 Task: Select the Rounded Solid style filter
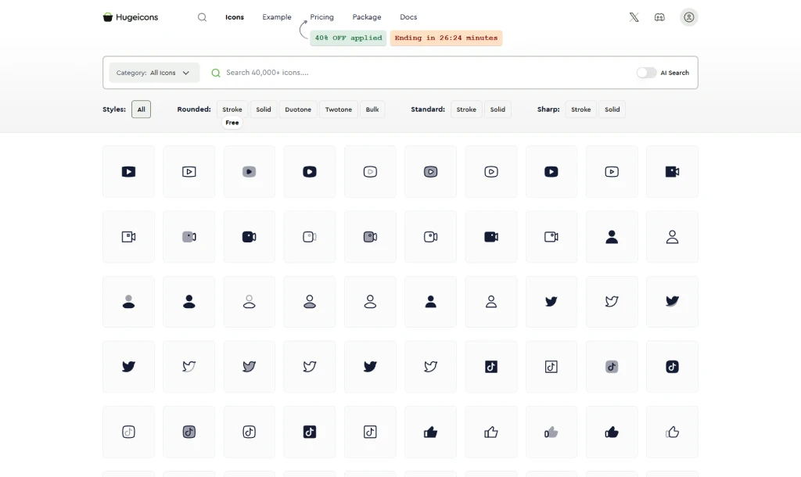tap(264, 109)
